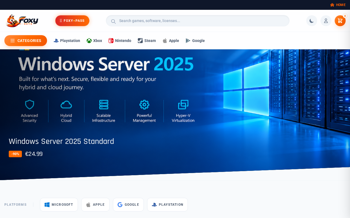Open the Apple navigation item
This screenshot has height=218, width=350.
tap(171, 41)
